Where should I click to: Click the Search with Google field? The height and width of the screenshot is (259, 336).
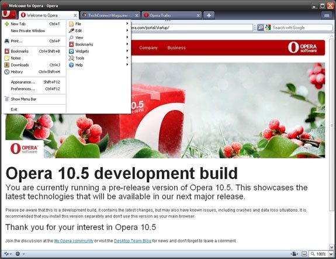click(x=302, y=27)
